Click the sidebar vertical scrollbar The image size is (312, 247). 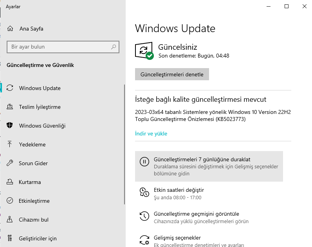(x=124, y=144)
